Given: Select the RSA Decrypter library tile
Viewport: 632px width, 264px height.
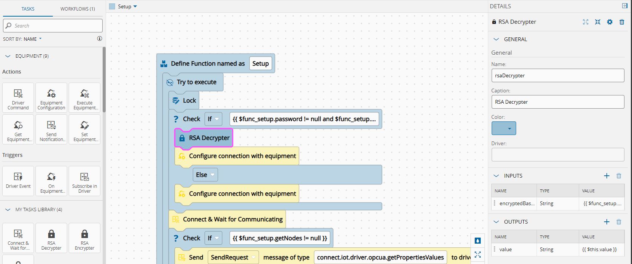Looking at the screenshot, I should 51,238.
